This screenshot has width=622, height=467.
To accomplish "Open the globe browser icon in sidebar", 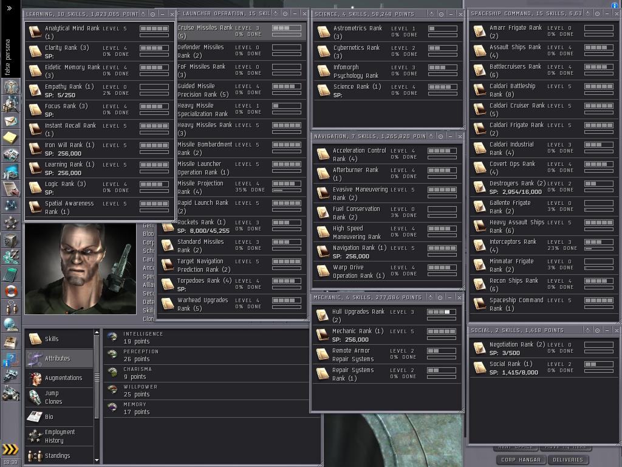I will [11, 325].
